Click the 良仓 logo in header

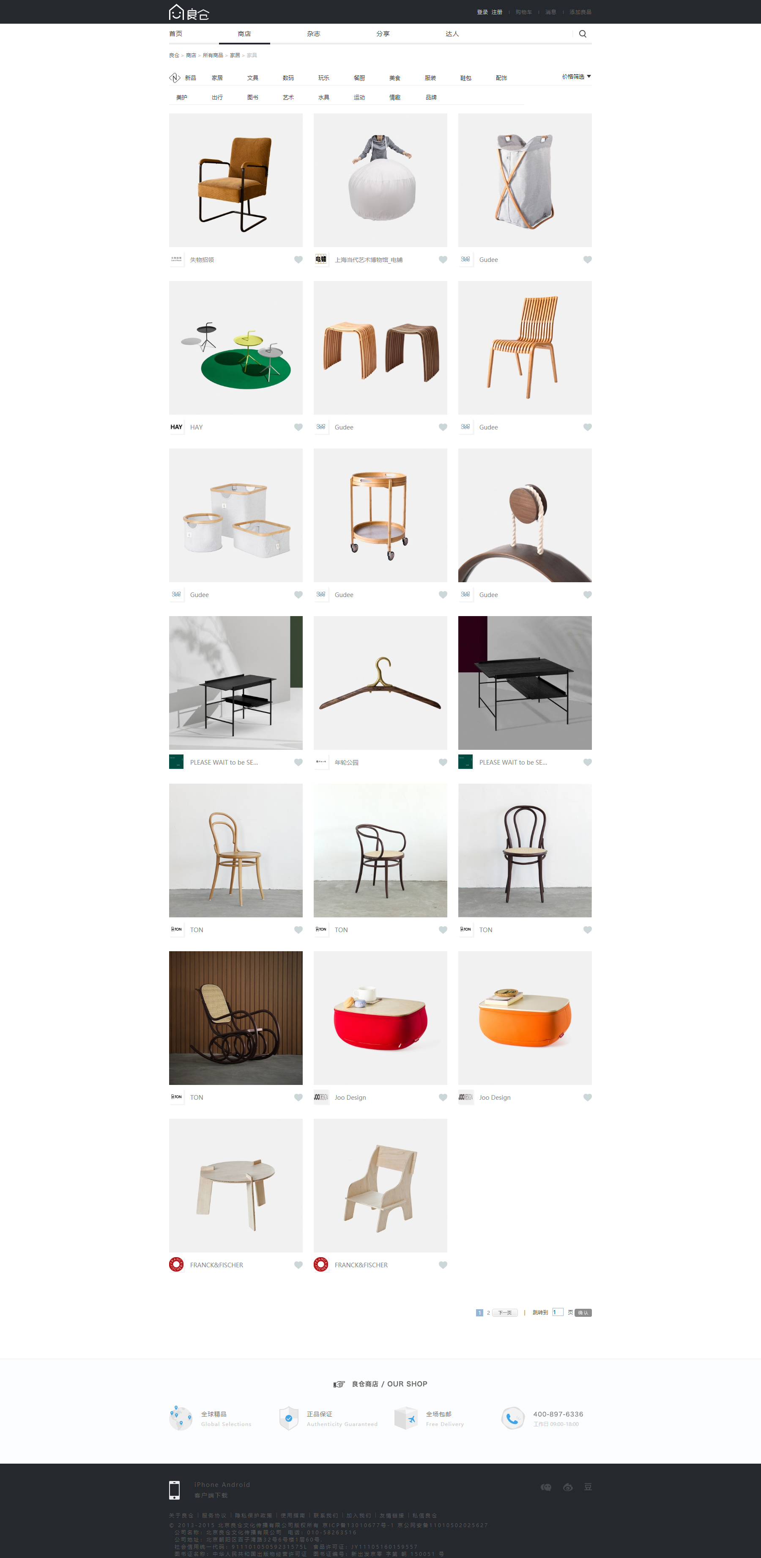[189, 12]
